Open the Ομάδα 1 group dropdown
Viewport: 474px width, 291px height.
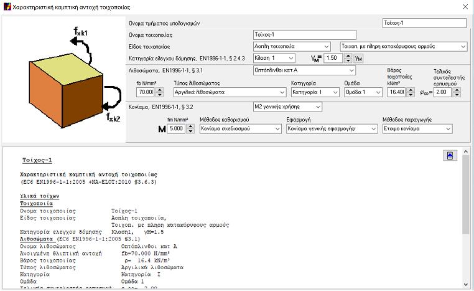tap(363, 92)
